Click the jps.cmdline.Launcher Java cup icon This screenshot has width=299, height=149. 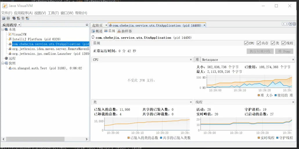coord(10,54)
